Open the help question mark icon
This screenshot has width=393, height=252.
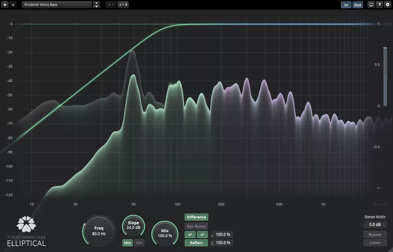(x=379, y=5)
